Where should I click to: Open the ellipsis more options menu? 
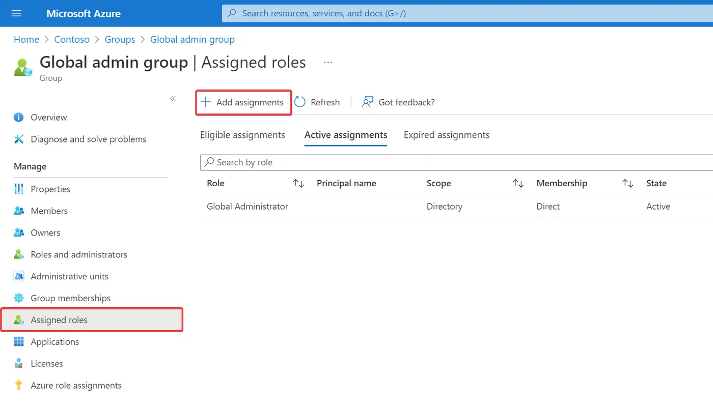coord(328,63)
